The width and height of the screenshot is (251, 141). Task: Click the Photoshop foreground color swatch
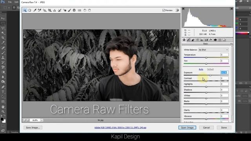click(2, 119)
